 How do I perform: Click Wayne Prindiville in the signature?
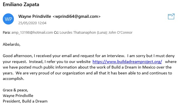point(18,96)
